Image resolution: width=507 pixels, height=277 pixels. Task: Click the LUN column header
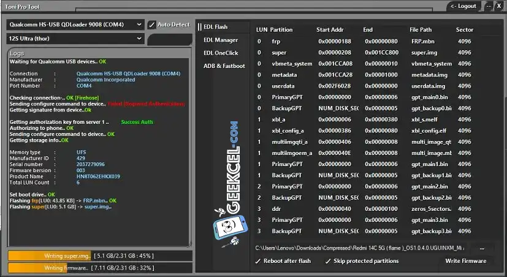click(262, 30)
